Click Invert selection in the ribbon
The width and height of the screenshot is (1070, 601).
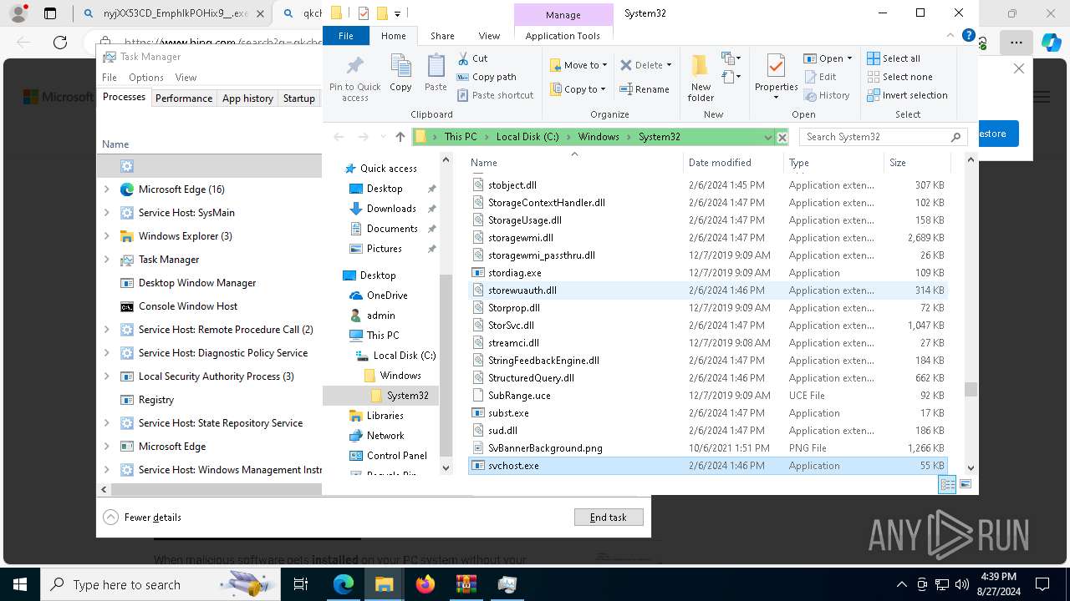tap(907, 95)
